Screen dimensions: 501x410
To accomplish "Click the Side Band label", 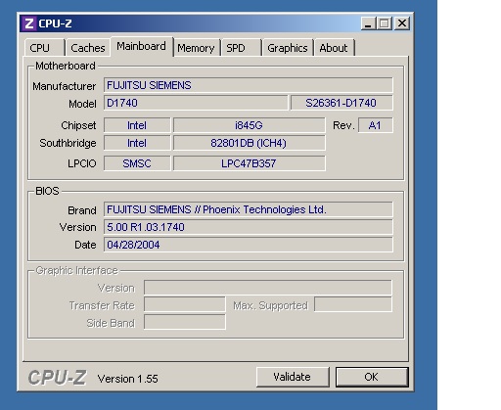I will point(111,323).
